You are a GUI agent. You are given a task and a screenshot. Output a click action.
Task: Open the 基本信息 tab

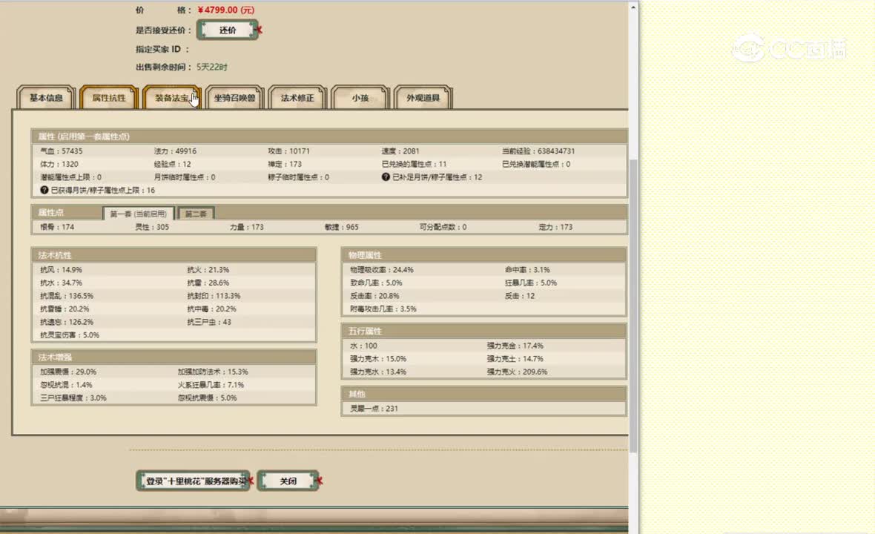point(46,98)
